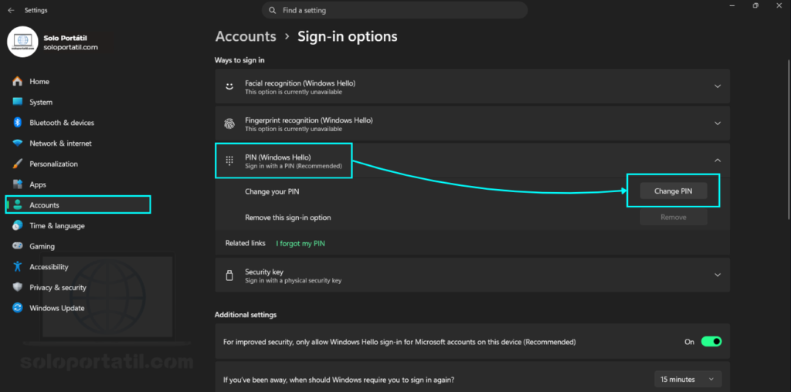Click the Accounts sidebar label

pyautogui.click(x=44, y=205)
